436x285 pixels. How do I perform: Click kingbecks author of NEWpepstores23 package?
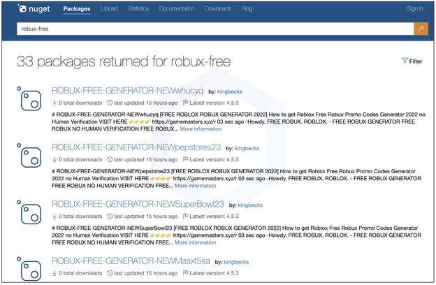(249, 149)
